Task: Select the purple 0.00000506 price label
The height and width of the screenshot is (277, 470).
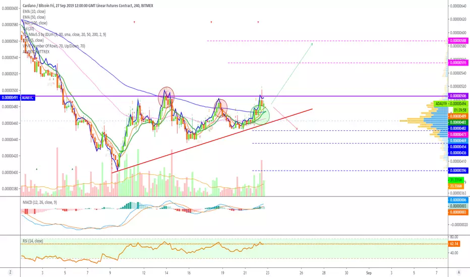Action: pyautogui.click(x=458, y=96)
